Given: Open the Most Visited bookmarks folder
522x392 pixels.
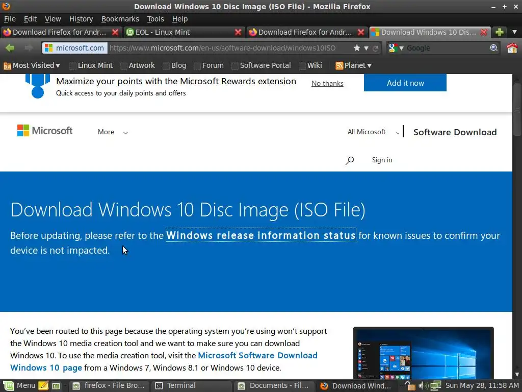Looking at the screenshot, I should point(32,66).
